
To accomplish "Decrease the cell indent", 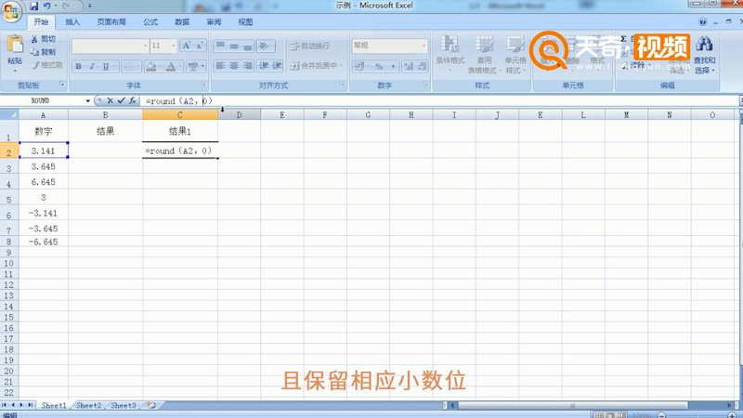I will (x=264, y=66).
